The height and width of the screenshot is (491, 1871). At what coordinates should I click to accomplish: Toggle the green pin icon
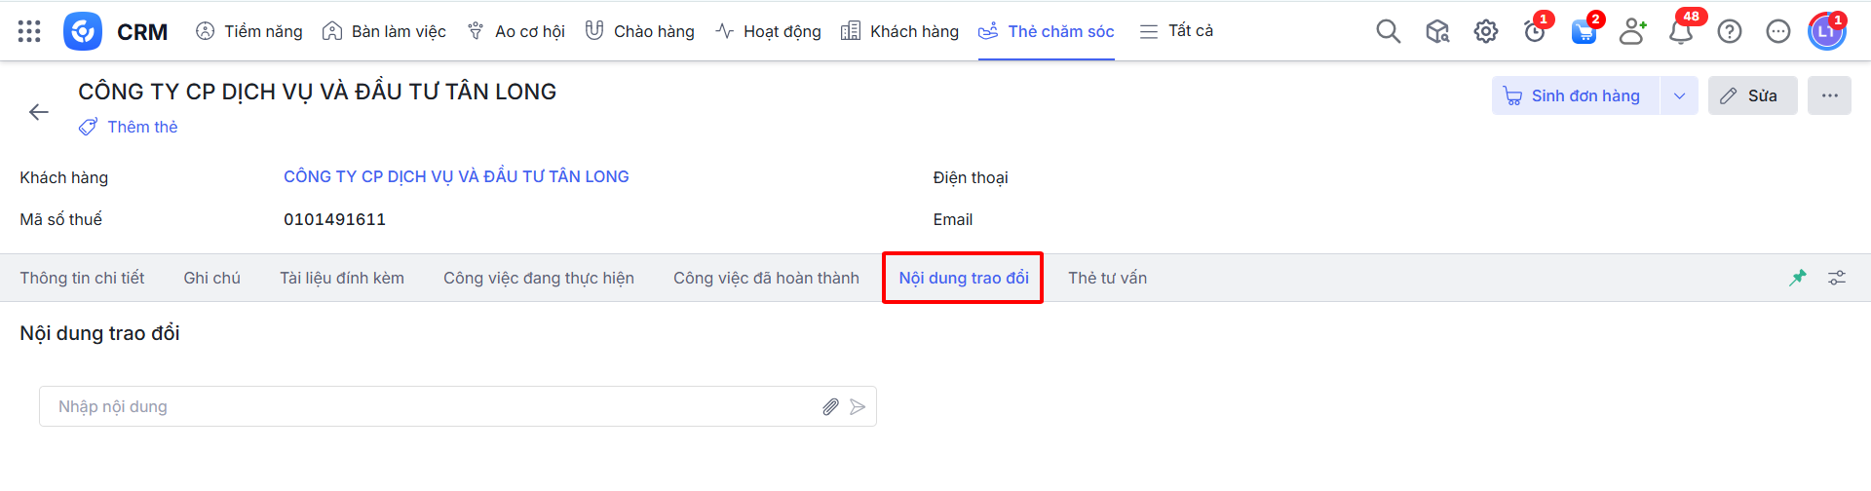tap(1798, 278)
